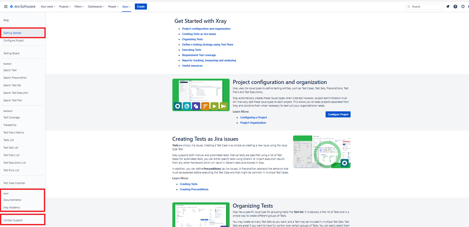This screenshot has height=227, width=469.
Task: Click the Project configuration screenshot thumbnail
Action: tap(201, 95)
